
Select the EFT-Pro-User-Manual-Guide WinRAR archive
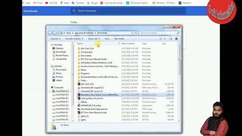point(94,113)
